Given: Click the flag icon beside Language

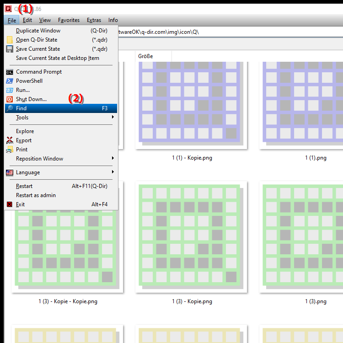Looking at the screenshot, I should coord(10,172).
